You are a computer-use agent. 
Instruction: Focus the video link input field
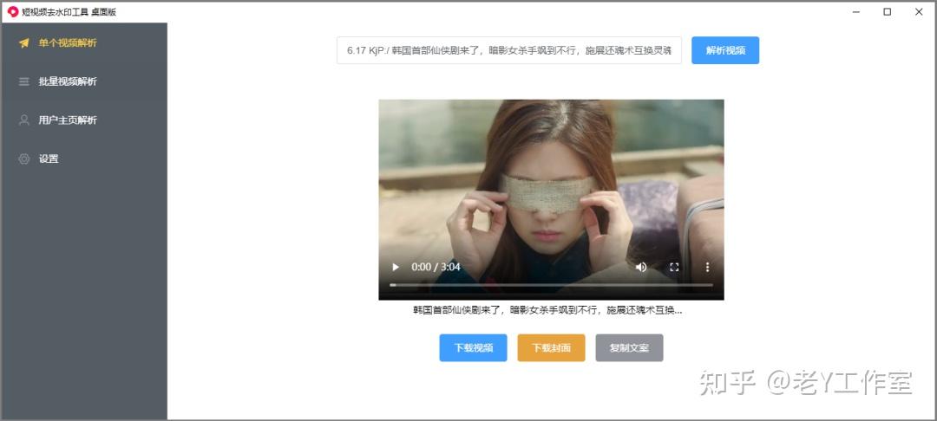(x=509, y=50)
